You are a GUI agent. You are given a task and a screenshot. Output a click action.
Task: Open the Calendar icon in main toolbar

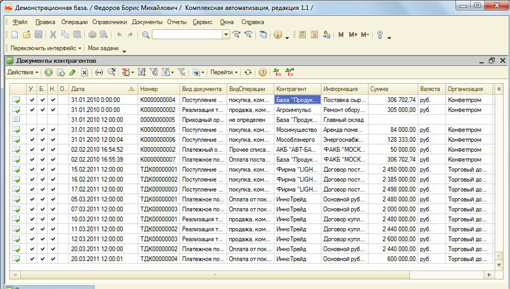[314, 35]
